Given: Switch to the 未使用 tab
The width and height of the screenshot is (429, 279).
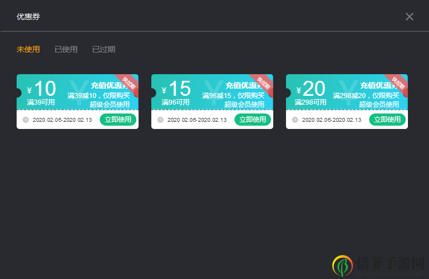Looking at the screenshot, I should tap(28, 49).
